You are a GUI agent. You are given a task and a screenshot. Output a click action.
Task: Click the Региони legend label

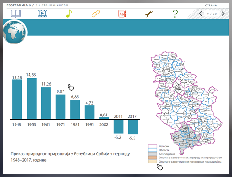tap(164, 146)
